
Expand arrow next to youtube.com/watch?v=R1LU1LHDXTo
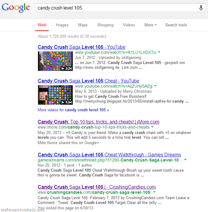click(159, 52)
